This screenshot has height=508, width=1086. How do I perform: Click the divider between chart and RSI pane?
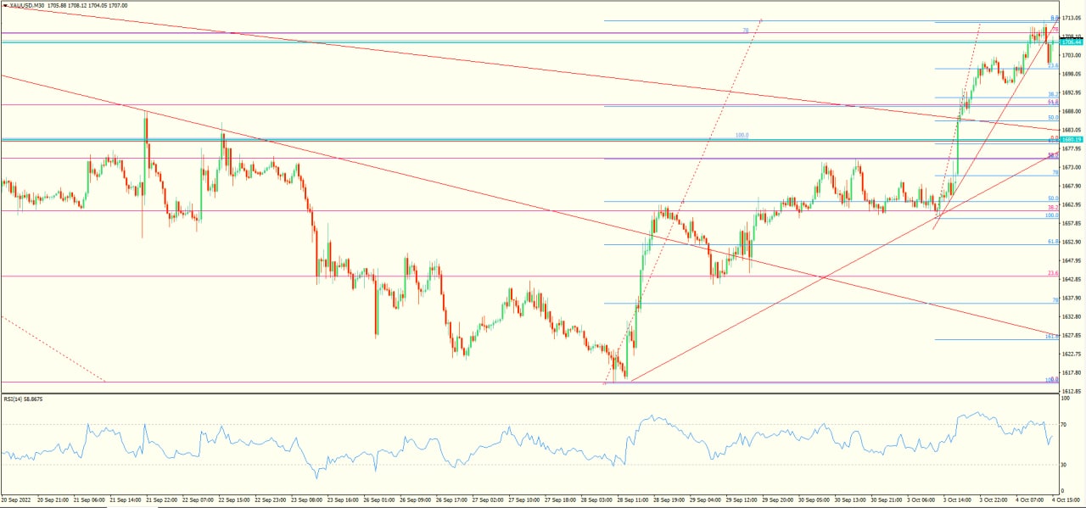tap(543, 393)
